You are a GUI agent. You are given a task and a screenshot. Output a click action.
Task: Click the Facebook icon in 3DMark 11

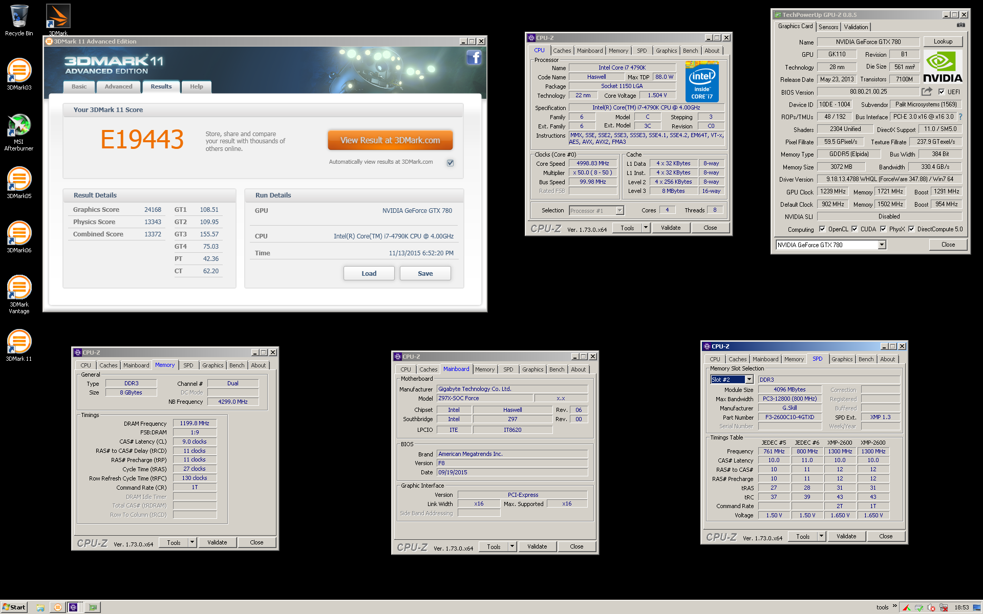(474, 57)
